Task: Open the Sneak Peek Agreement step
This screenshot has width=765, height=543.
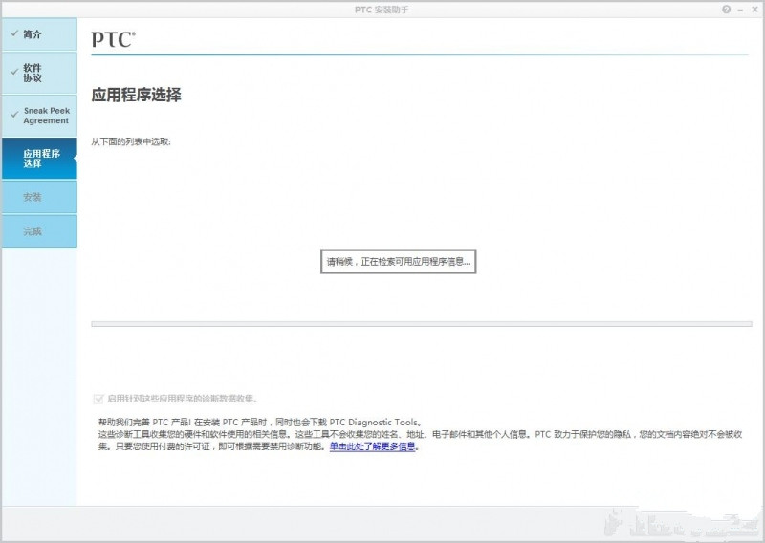Action: 39,116
